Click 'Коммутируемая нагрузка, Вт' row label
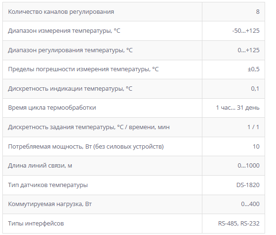 point(50,204)
